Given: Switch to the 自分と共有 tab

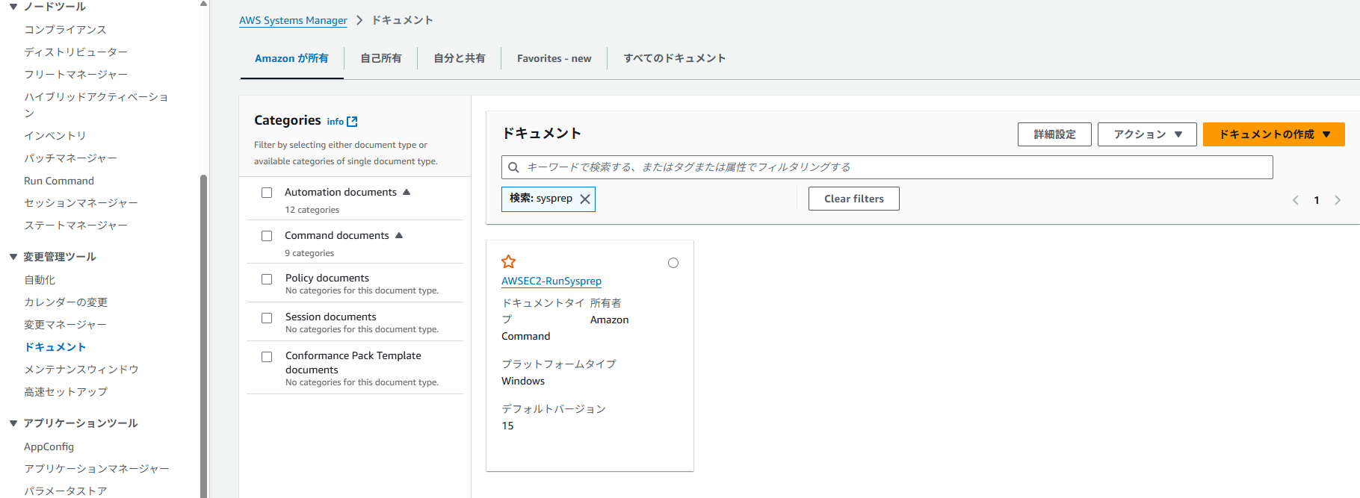Looking at the screenshot, I should point(460,58).
